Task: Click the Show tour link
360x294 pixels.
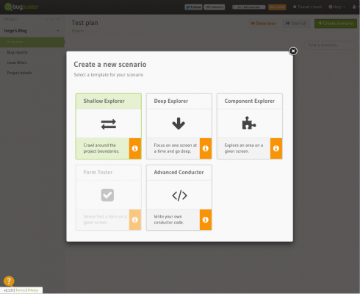Action: tap(263, 24)
